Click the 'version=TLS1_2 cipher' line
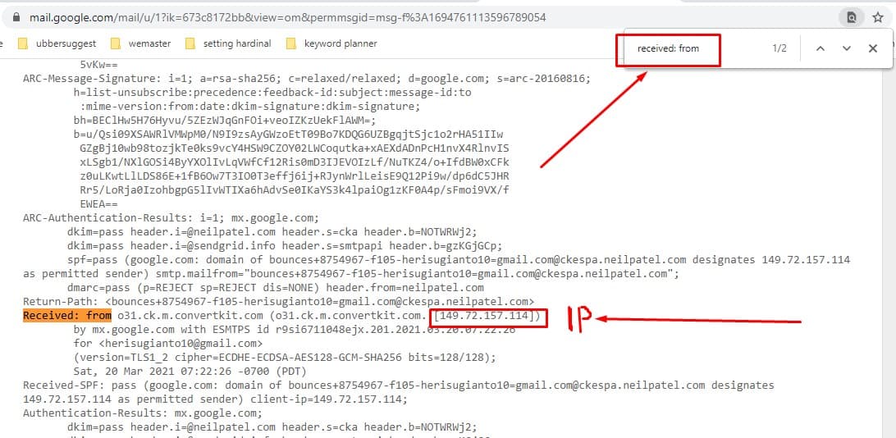Image resolution: width=896 pixels, height=438 pixels. [x=285, y=358]
